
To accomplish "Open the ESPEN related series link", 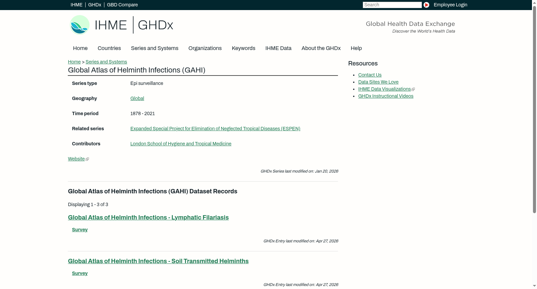I will click(215, 129).
